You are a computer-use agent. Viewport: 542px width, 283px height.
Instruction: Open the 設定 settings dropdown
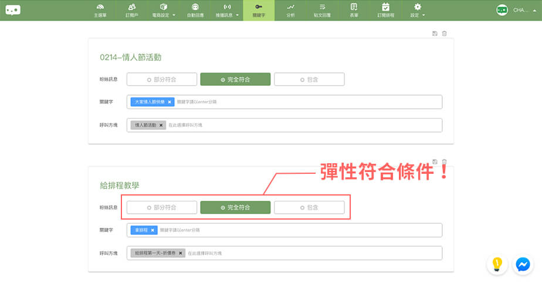click(418, 10)
